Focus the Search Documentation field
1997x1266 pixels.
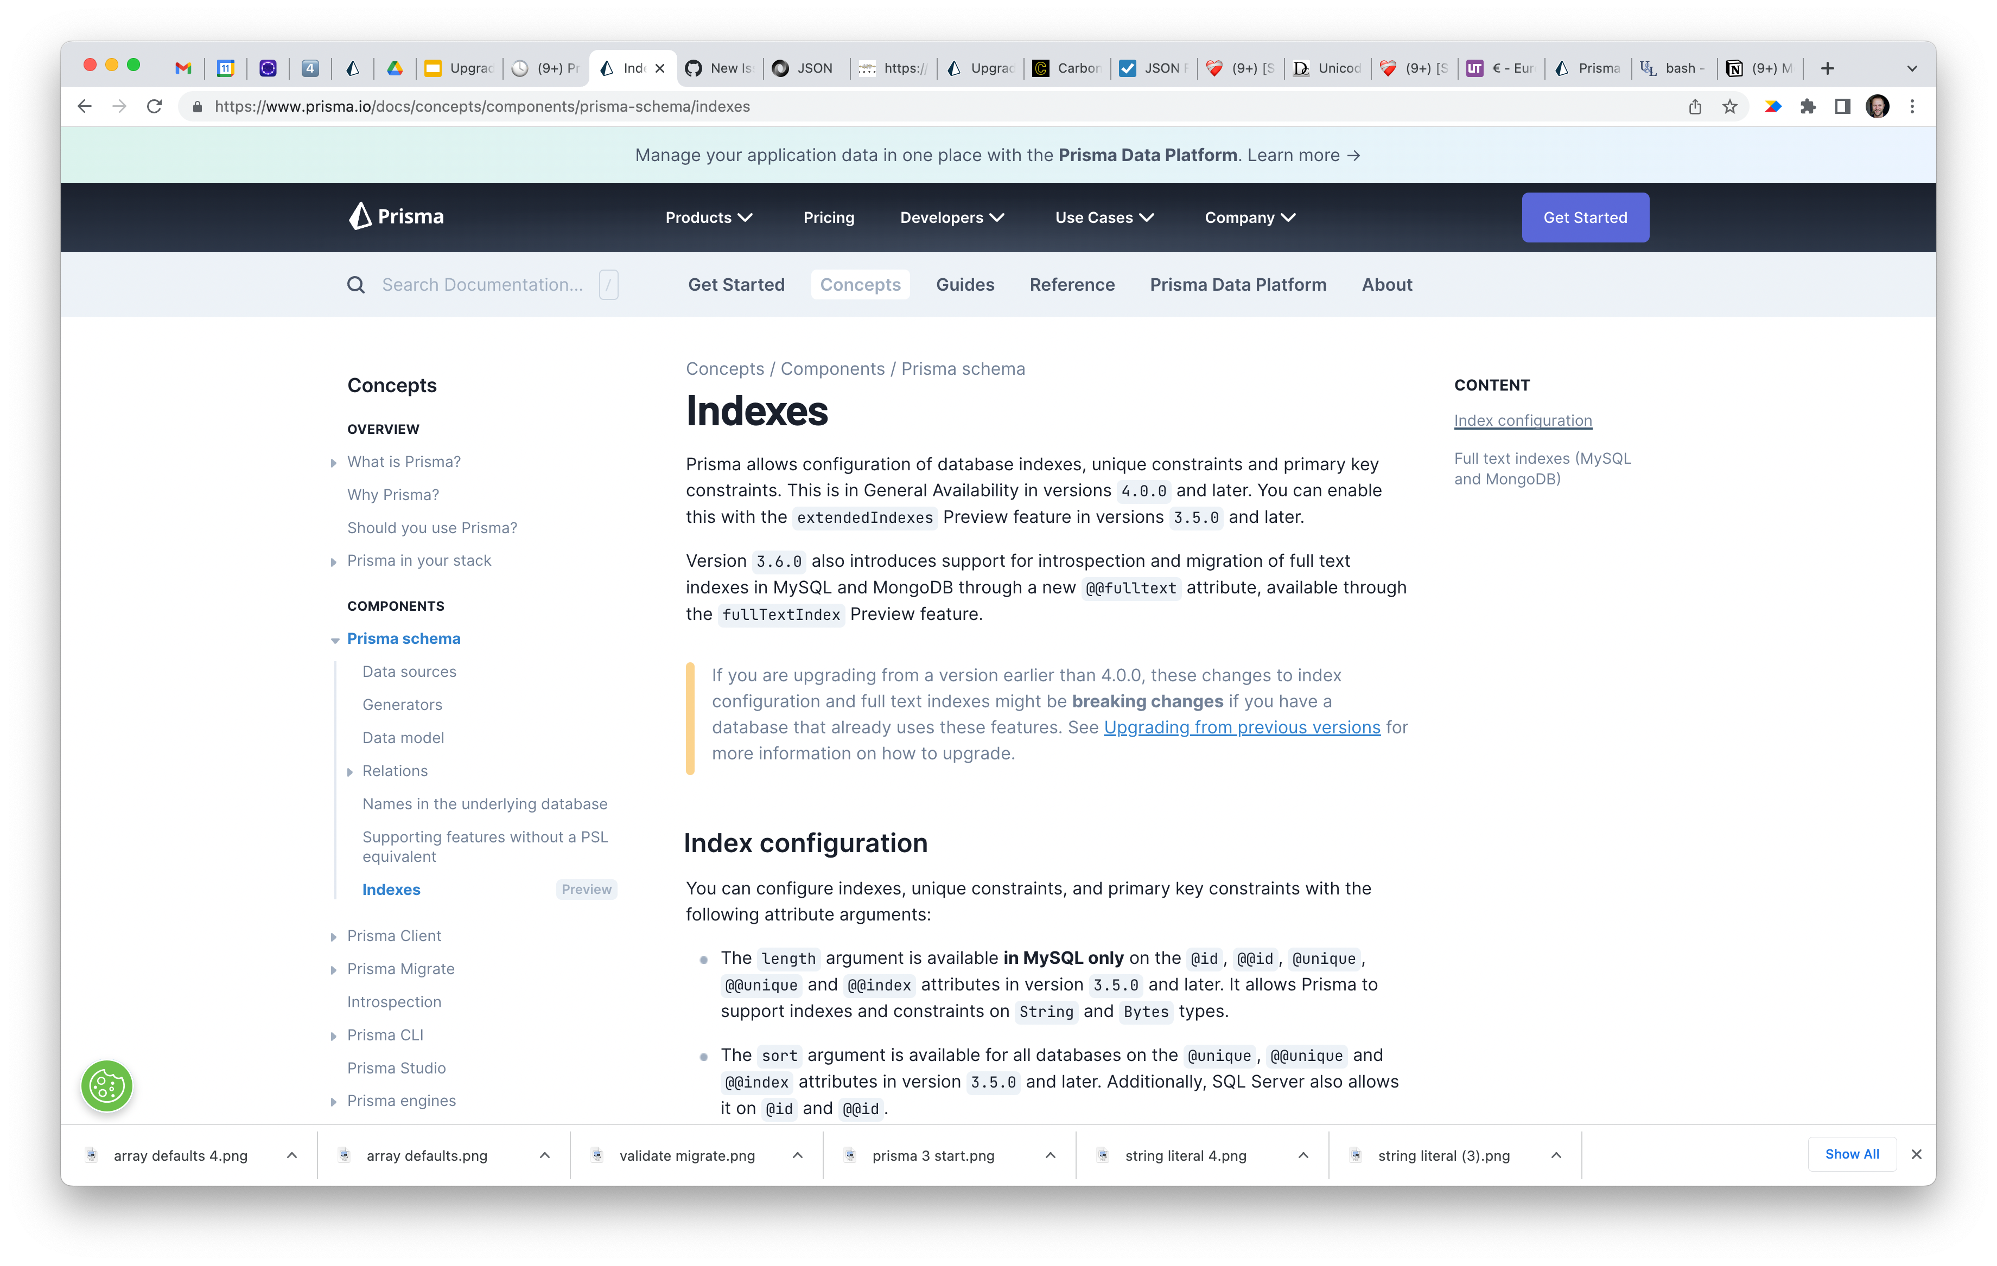pyautogui.click(x=482, y=284)
